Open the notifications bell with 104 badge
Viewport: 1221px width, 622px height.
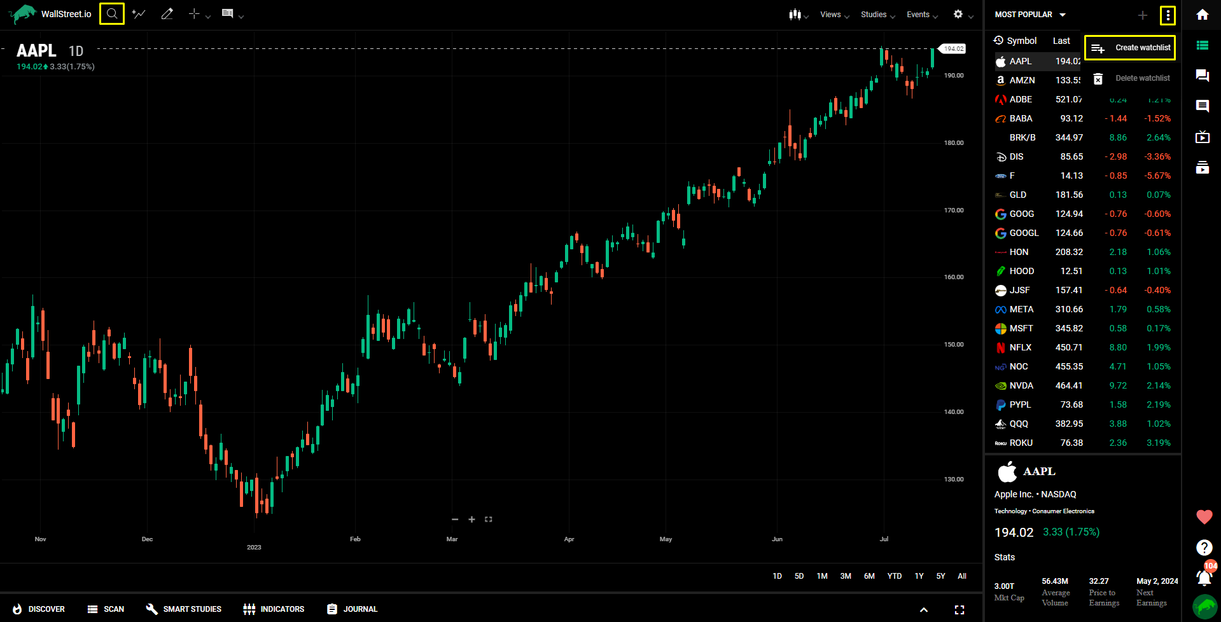coord(1204,576)
